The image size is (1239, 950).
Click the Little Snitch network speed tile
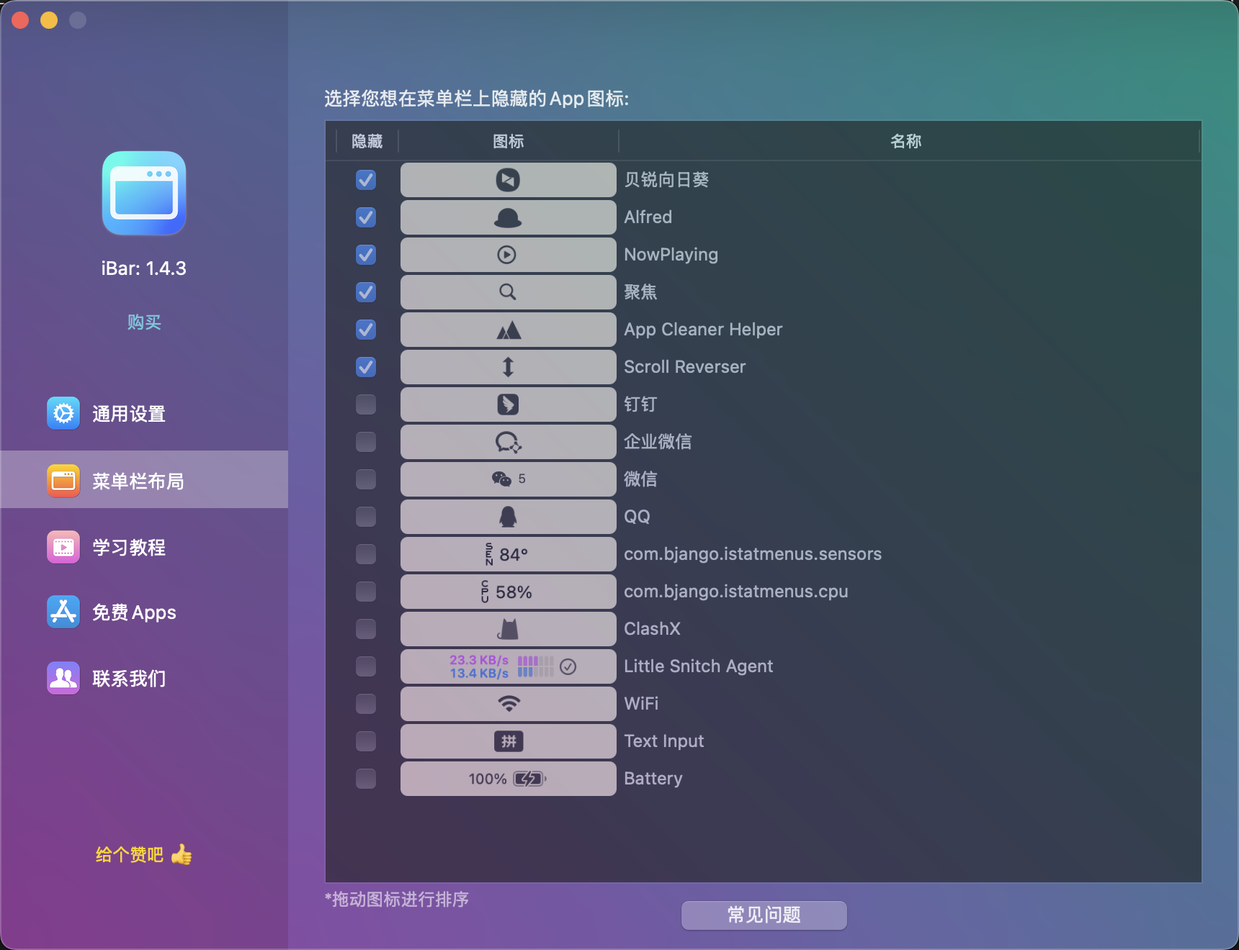[x=508, y=666]
